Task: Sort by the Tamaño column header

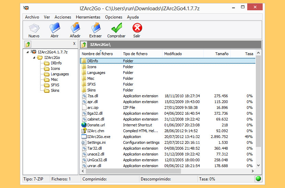Action: [x=222, y=54]
